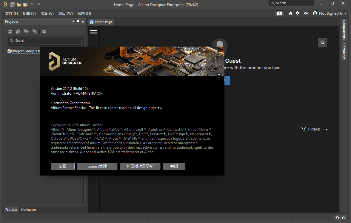This screenshot has height=223, width=351.
Task: Click the Filters funnel icon
Action: 303,129
